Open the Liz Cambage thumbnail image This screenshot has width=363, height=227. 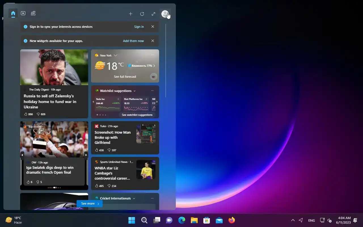click(146, 169)
